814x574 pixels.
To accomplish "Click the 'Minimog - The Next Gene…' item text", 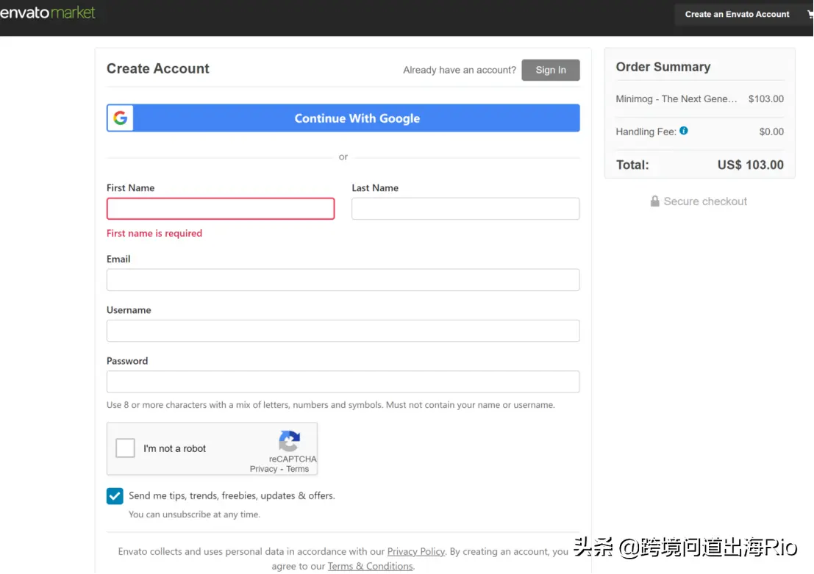I will [676, 98].
